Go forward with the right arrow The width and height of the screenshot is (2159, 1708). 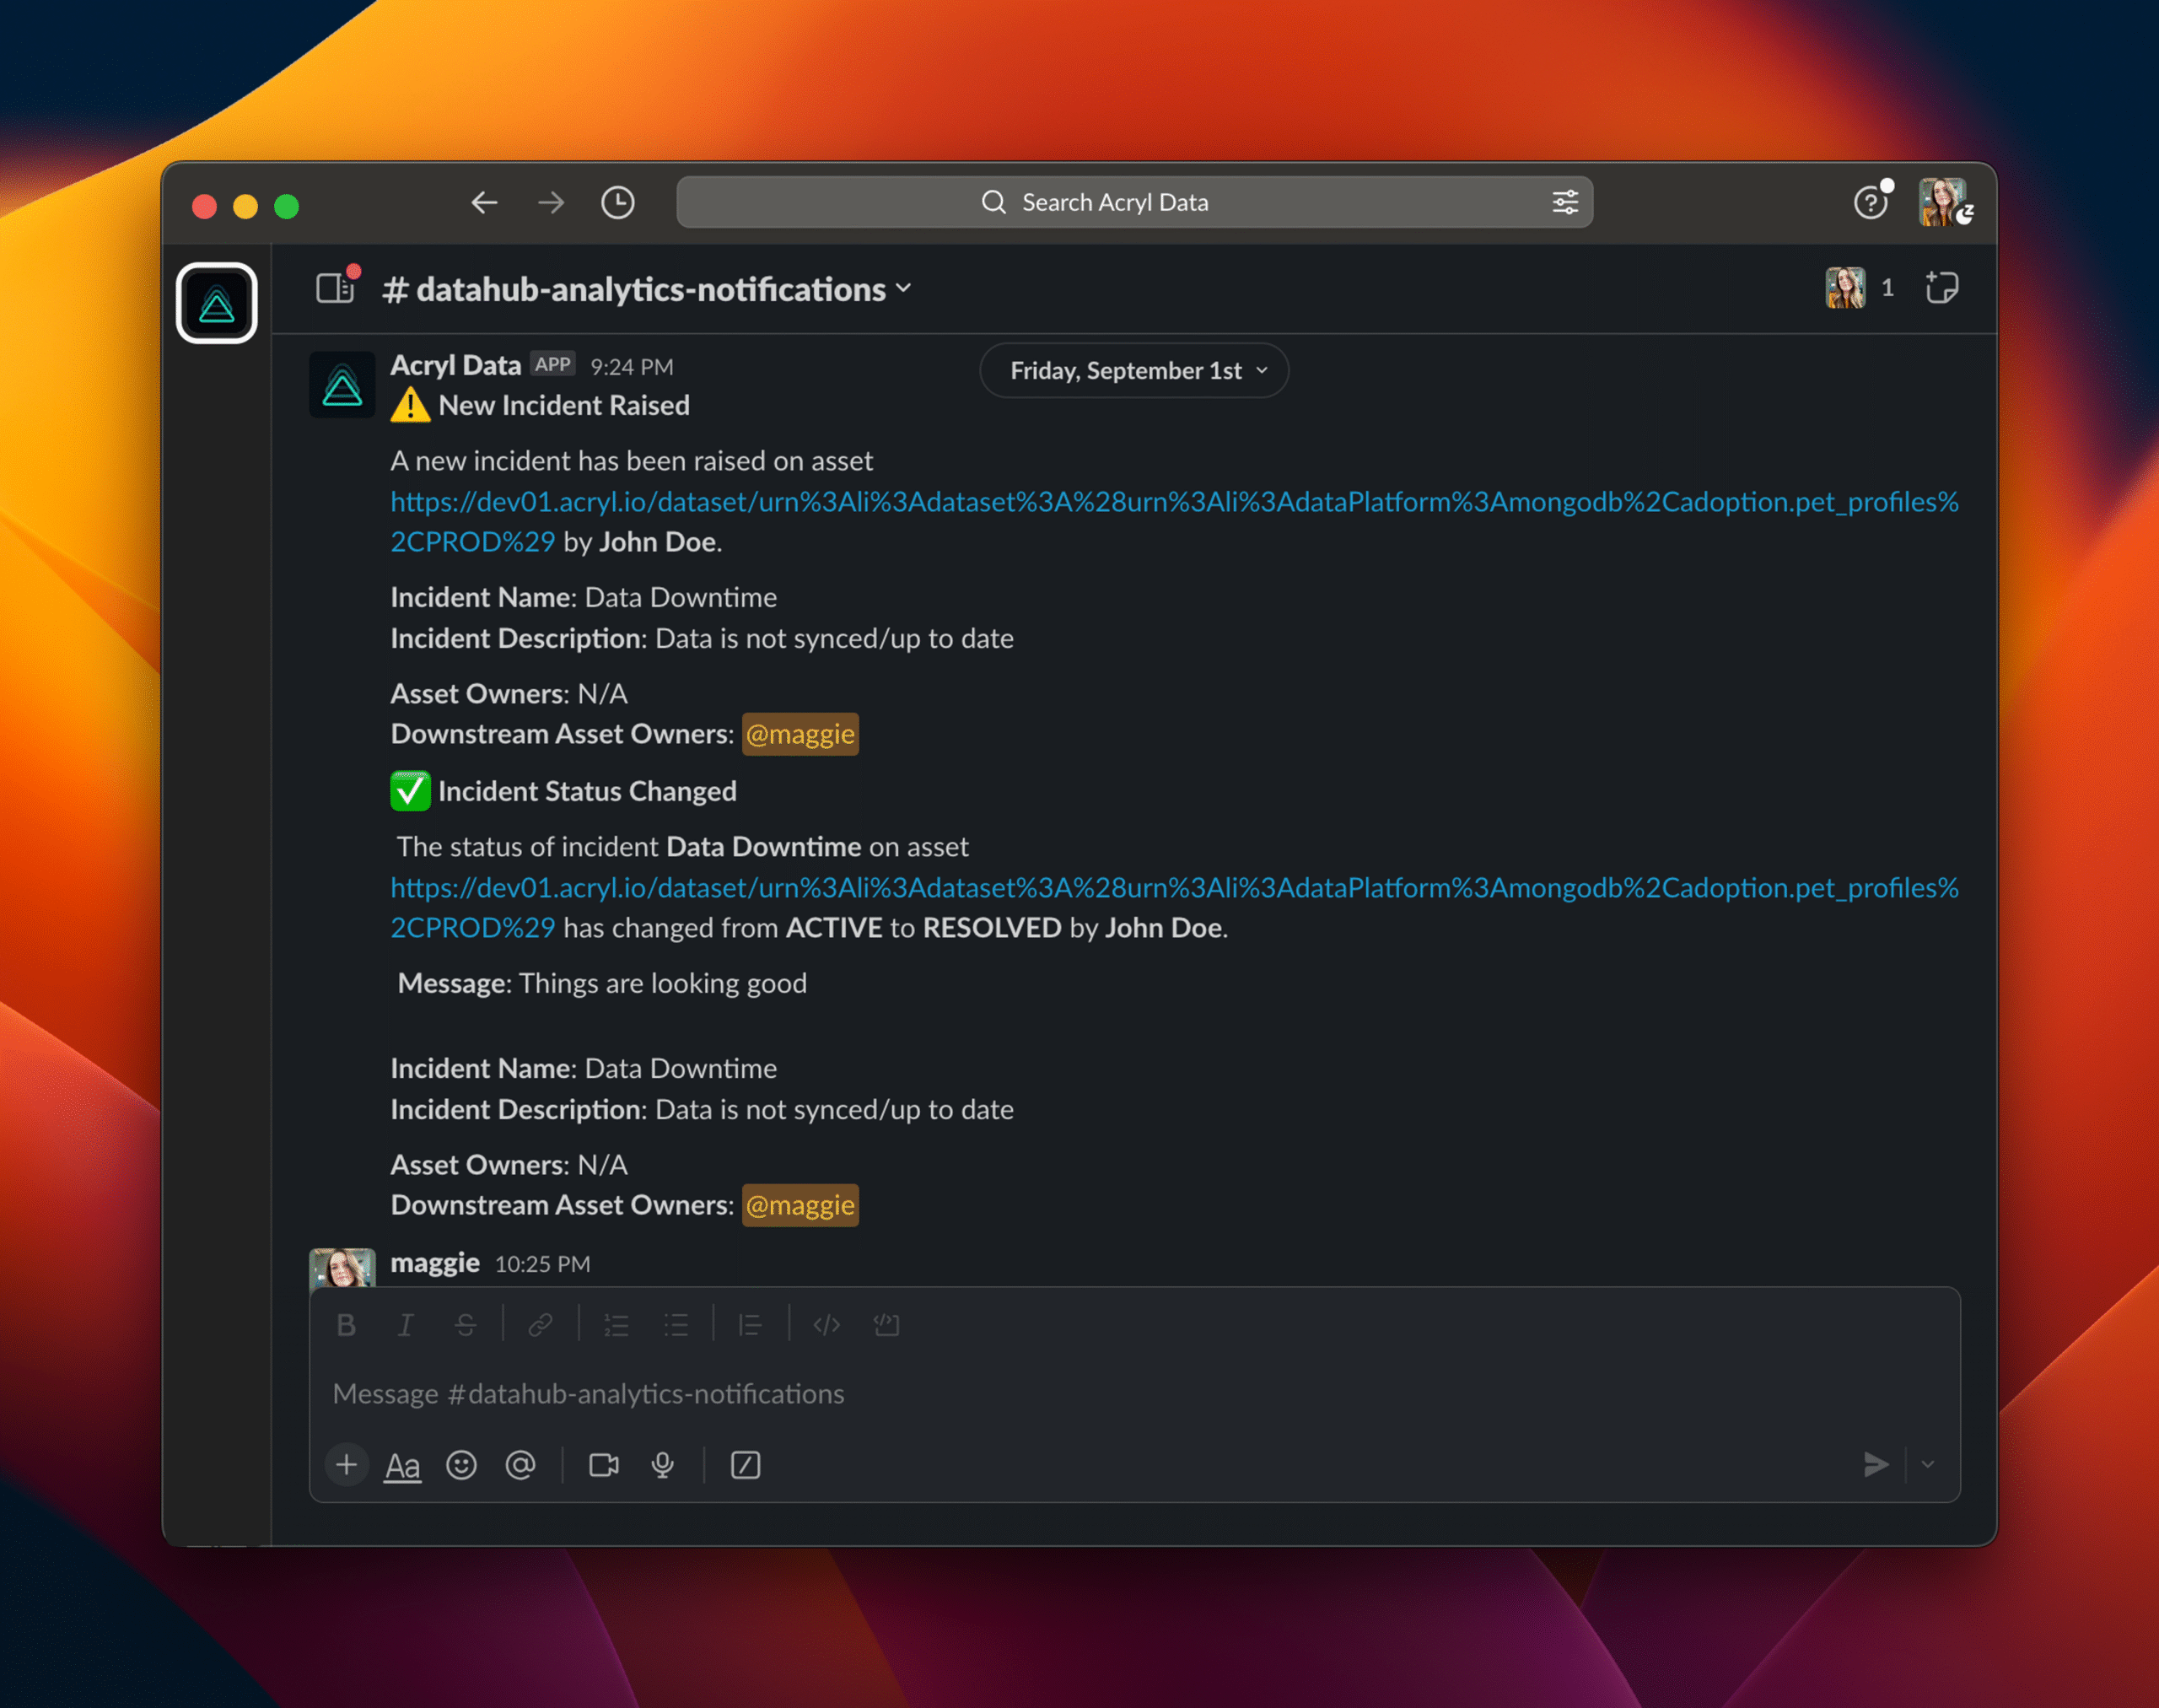click(x=551, y=203)
